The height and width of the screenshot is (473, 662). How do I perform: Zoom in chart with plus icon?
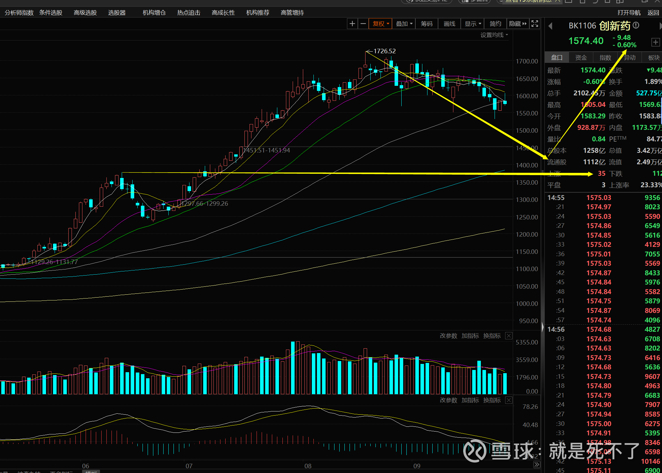pos(352,24)
